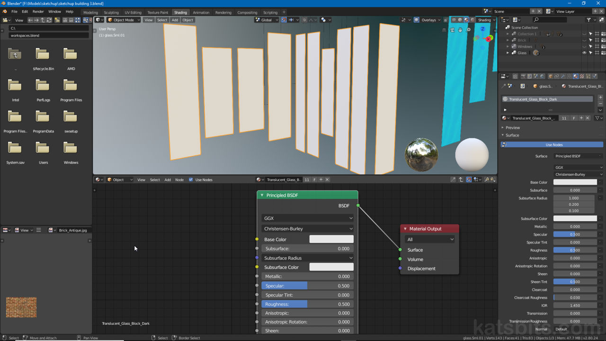Open Christensen-Burley dropdown in node
Viewport: 606px width, 341px height.
(308, 229)
